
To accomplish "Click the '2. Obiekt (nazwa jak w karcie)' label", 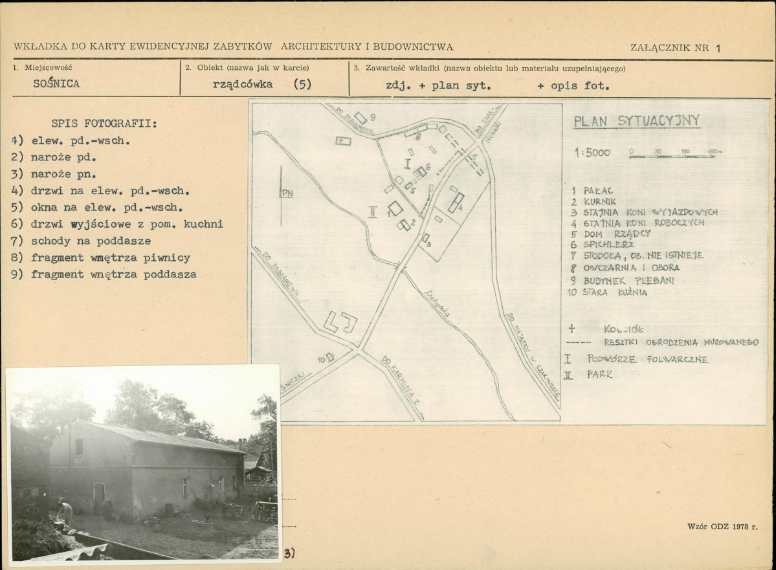I will pyautogui.click(x=247, y=68).
